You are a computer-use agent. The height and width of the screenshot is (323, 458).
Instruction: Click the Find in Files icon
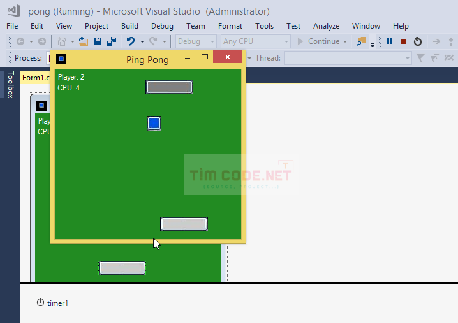[x=361, y=41]
